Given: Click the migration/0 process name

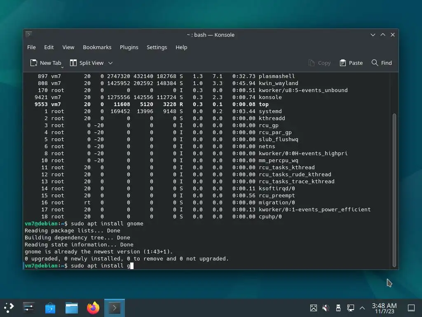Looking at the screenshot, I should (277, 202).
